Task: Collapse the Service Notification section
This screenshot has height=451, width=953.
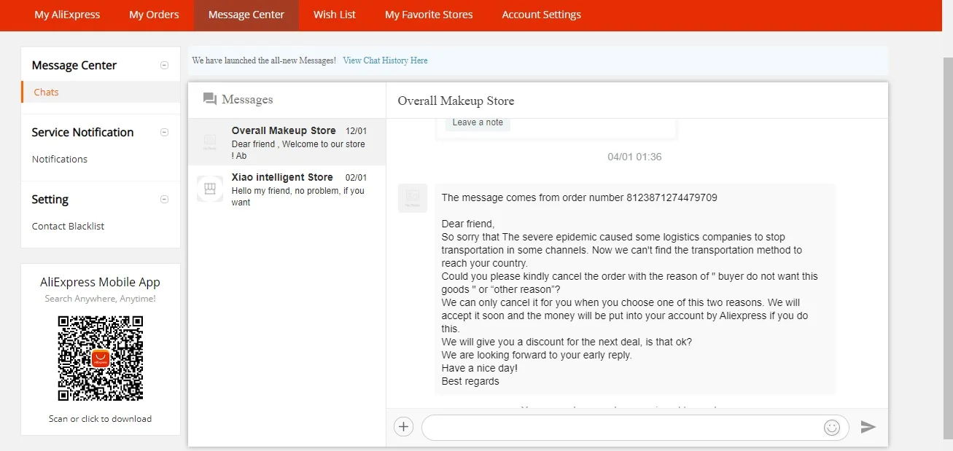Action: pyautogui.click(x=164, y=132)
